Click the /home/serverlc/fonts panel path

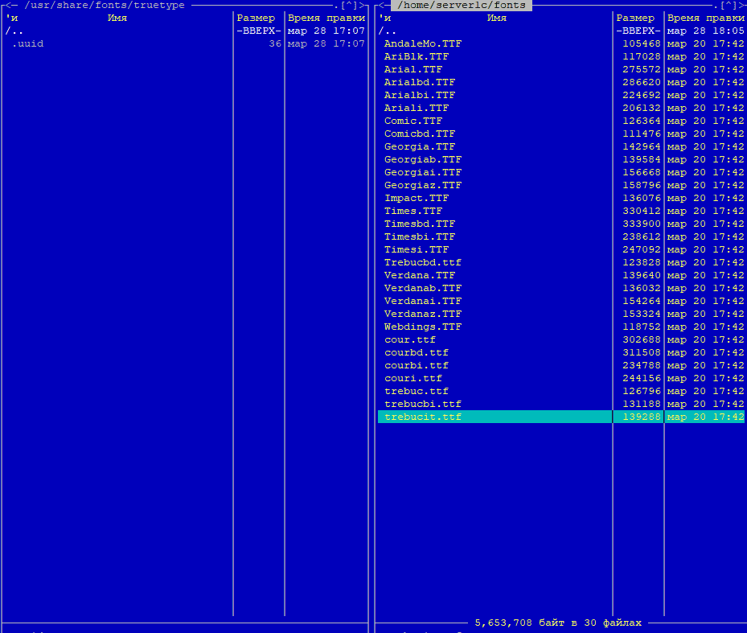[462, 6]
